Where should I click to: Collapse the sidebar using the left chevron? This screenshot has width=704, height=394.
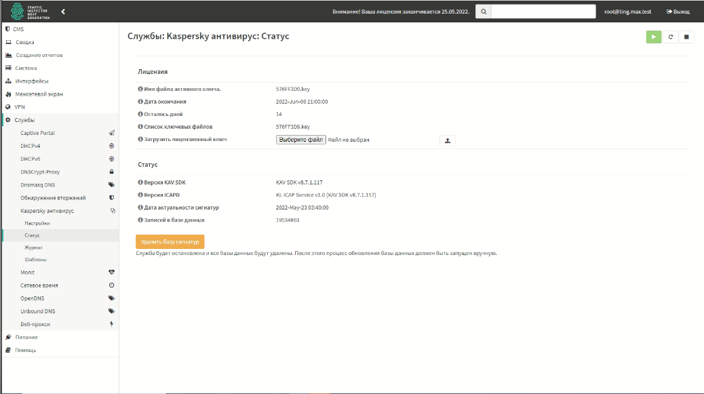(x=63, y=12)
